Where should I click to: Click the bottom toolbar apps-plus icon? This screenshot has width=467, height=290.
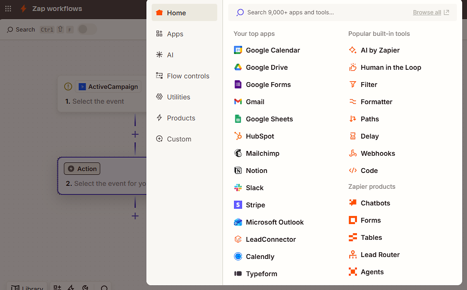[x=57, y=287]
